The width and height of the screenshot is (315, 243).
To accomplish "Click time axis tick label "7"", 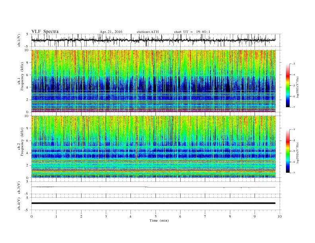I will tap(205, 216).
